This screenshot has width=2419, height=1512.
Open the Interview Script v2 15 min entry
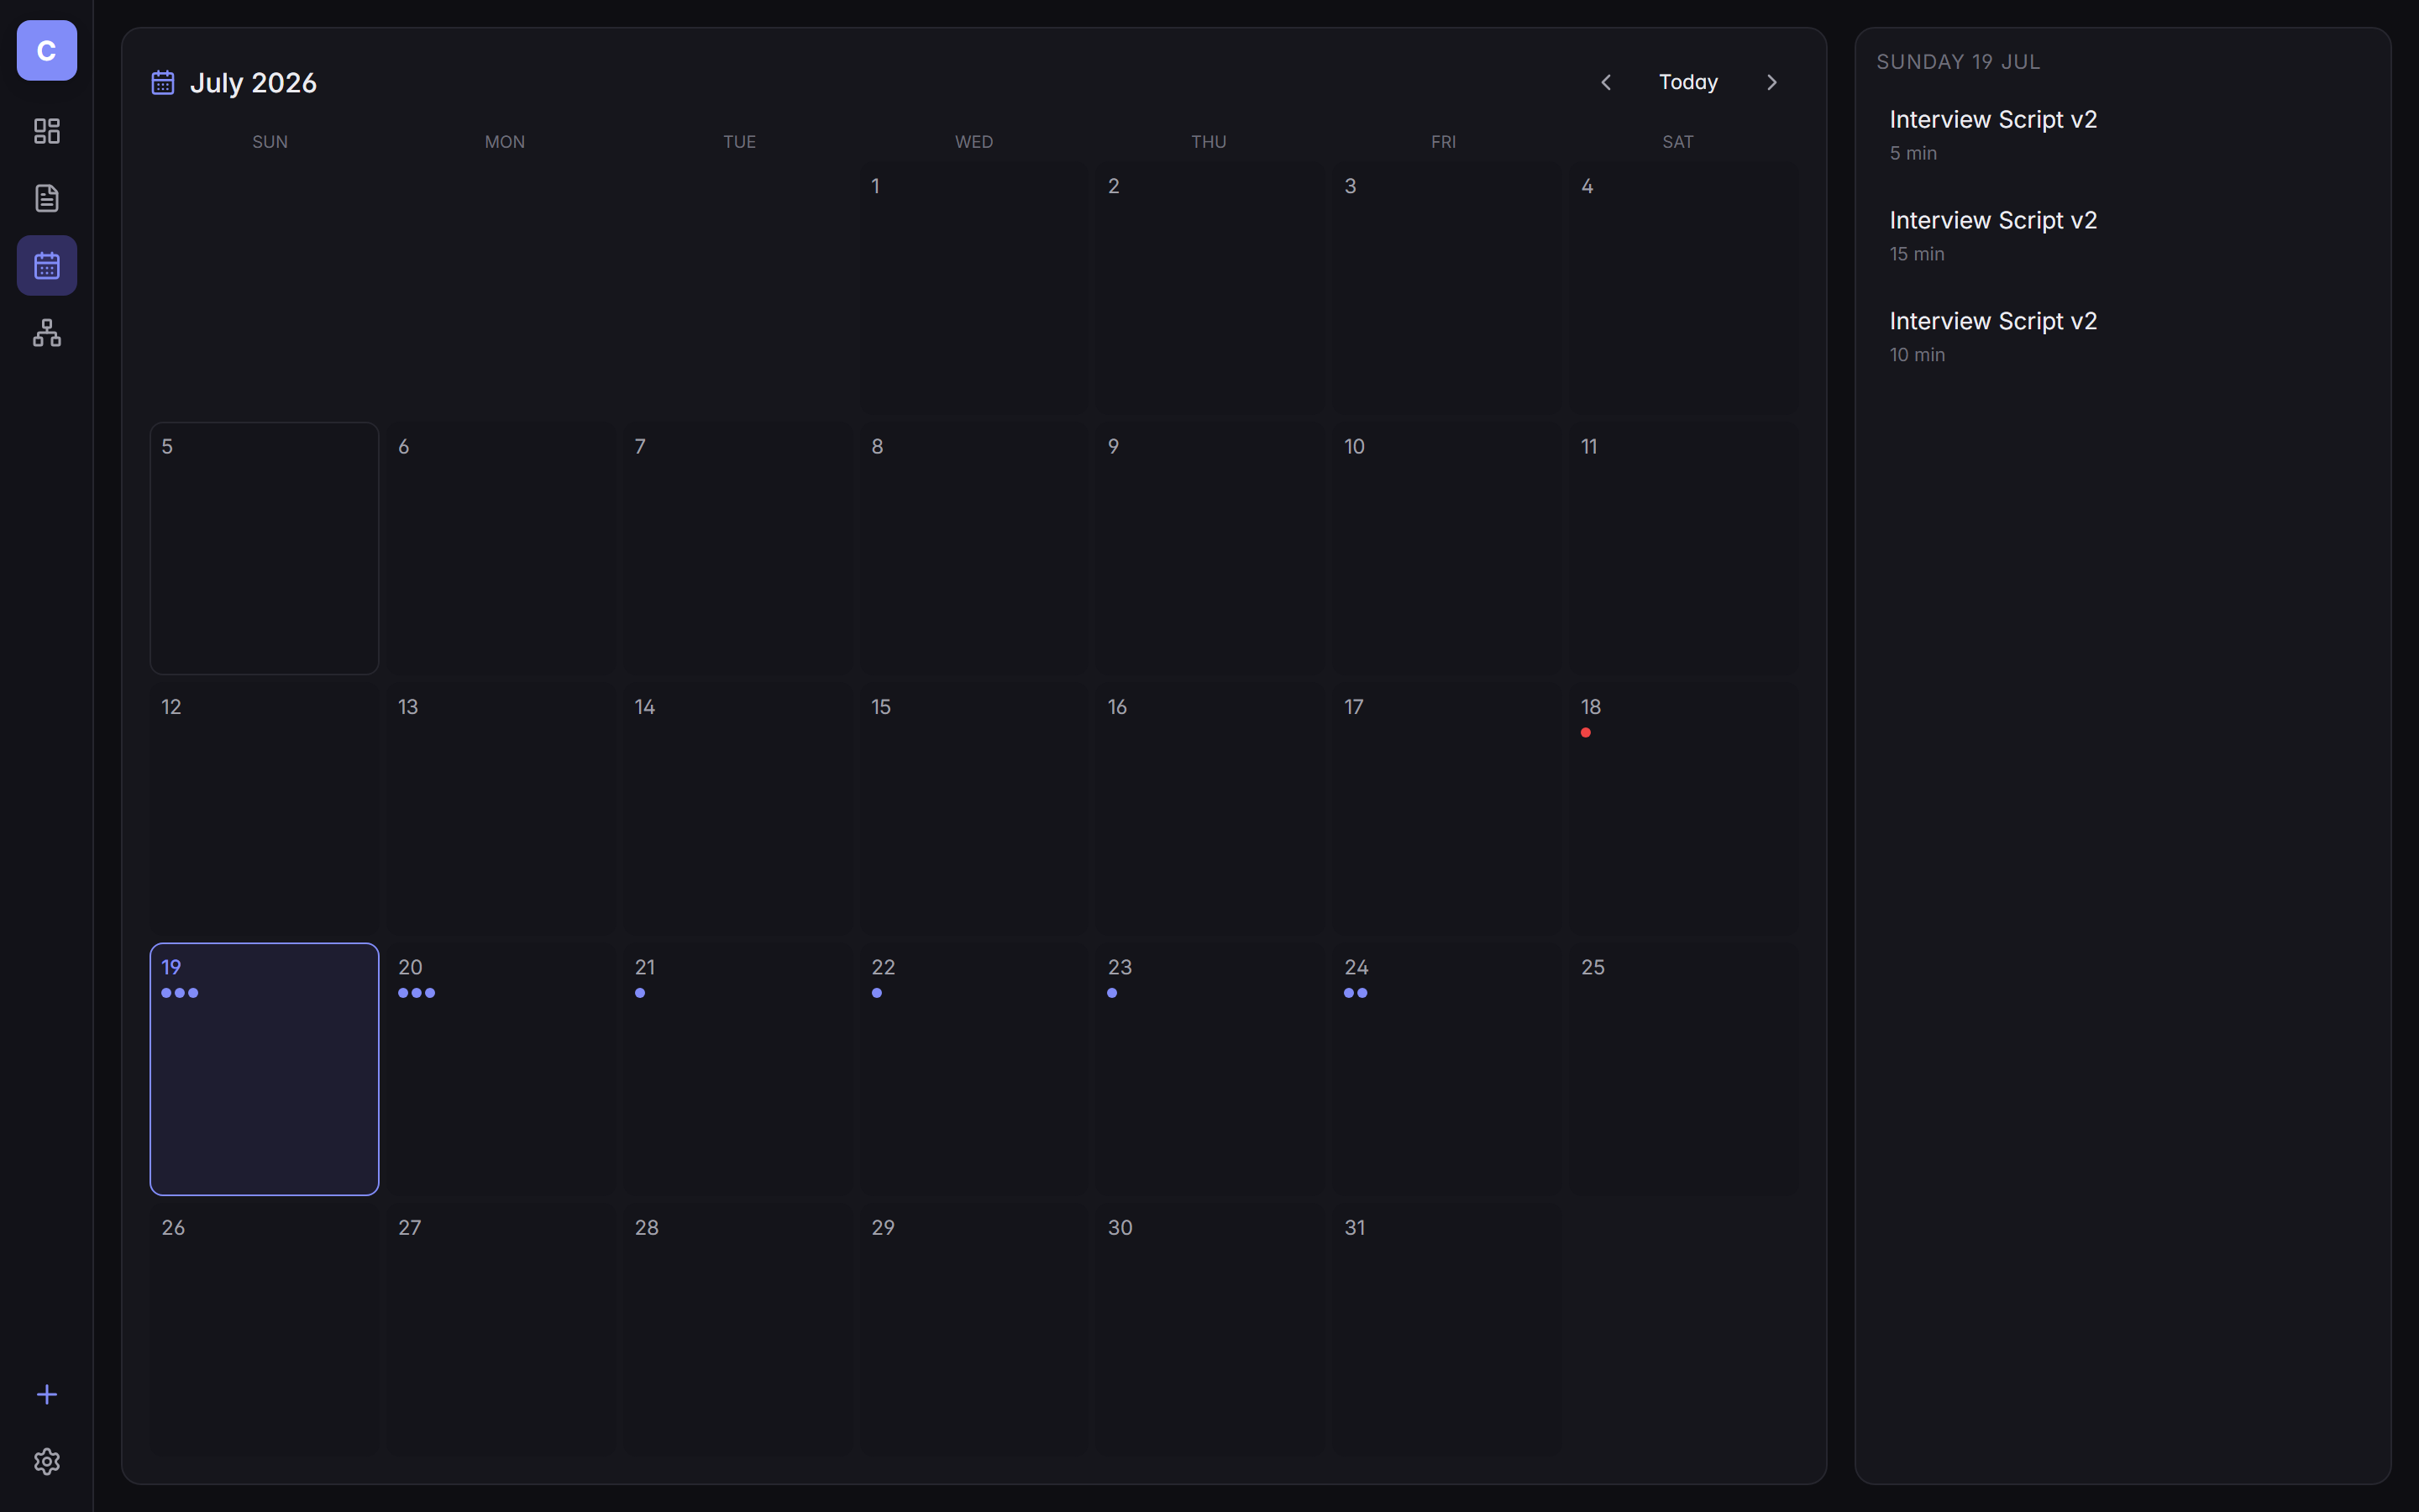tap(2123, 236)
